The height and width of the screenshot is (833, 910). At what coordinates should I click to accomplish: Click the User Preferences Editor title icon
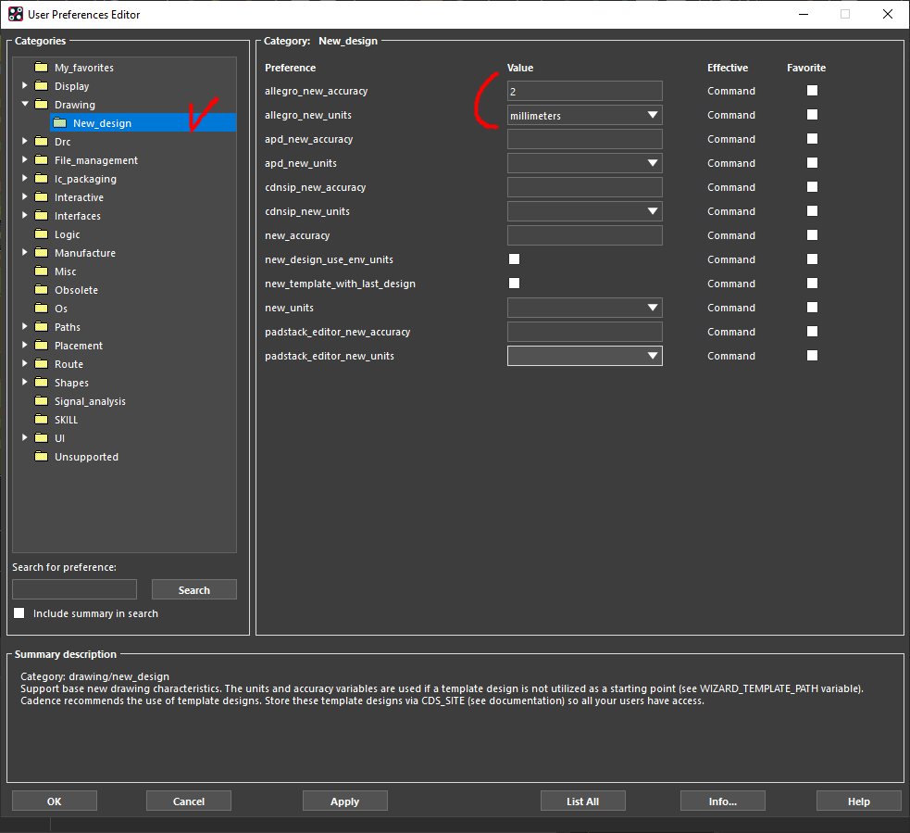pyautogui.click(x=16, y=14)
